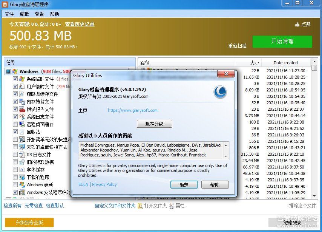This screenshot has width=322, height=232.
Task: Open the 文件 menu
Action: [x=9, y=14]
